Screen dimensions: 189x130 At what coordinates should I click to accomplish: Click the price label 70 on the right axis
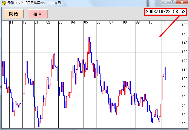(184, 106)
